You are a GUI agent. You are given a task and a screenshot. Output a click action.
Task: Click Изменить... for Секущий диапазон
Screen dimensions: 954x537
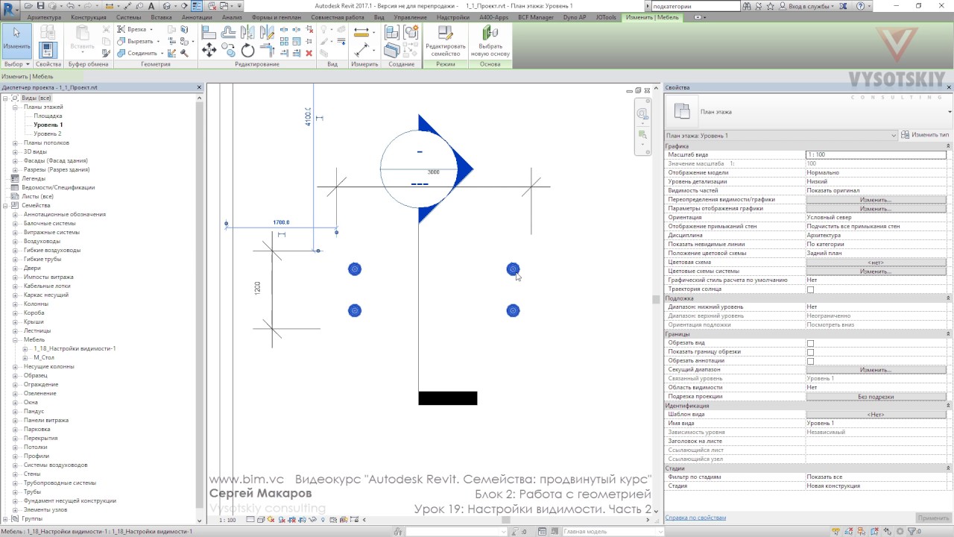(876, 370)
